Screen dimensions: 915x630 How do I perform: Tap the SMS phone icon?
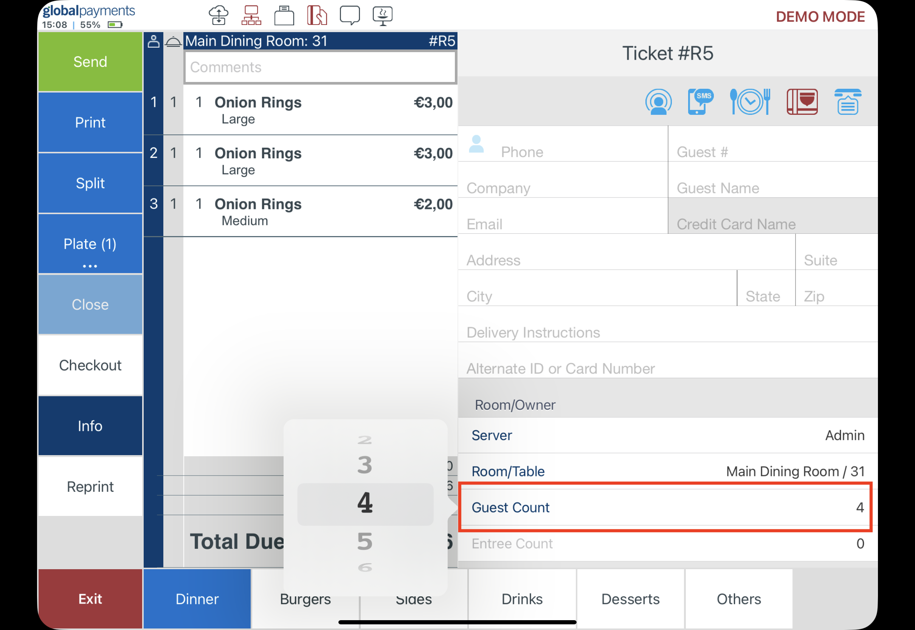click(x=700, y=102)
